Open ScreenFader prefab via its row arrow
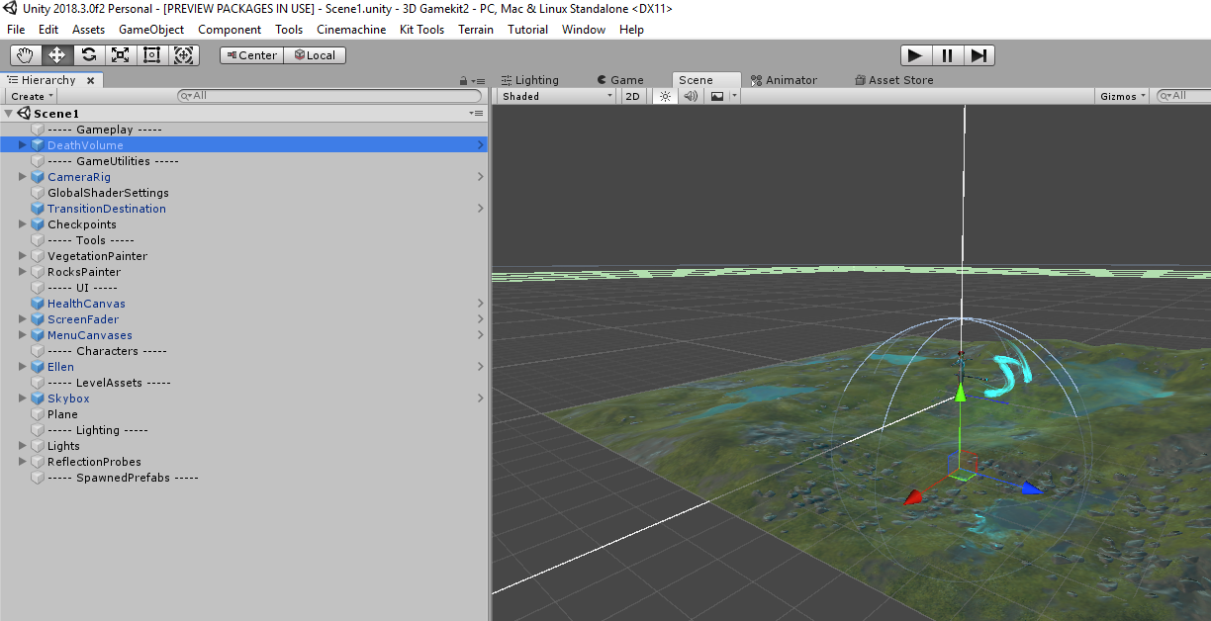Image resolution: width=1211 pixels, height=621 pixels. click(x=481, y=319)
